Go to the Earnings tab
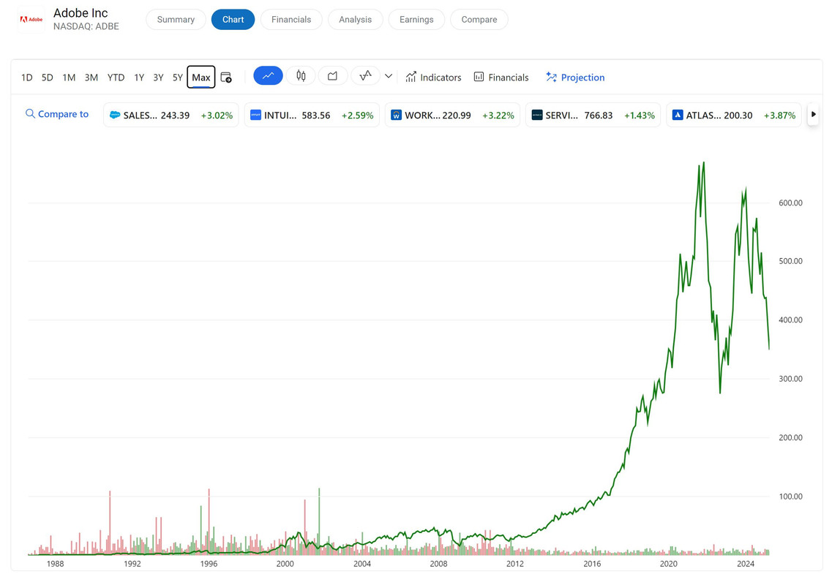This screenshot has height=585, width=832. [416, 20]
